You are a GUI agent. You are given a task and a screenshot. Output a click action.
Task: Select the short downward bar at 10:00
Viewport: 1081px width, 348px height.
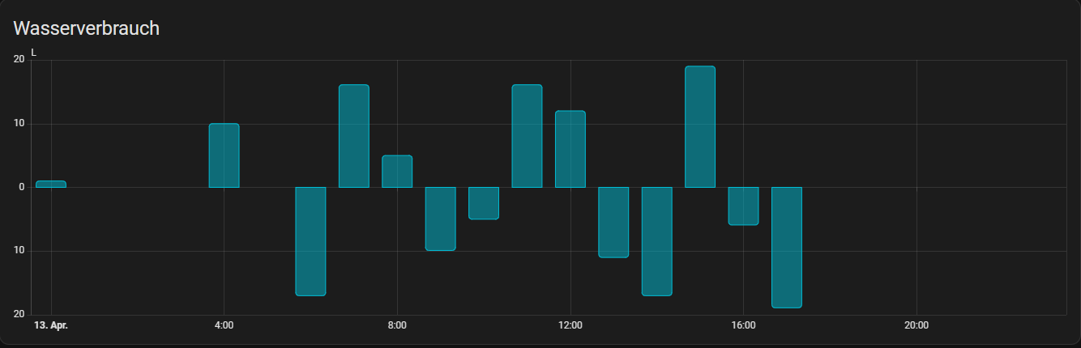click(x=484, y=203)
